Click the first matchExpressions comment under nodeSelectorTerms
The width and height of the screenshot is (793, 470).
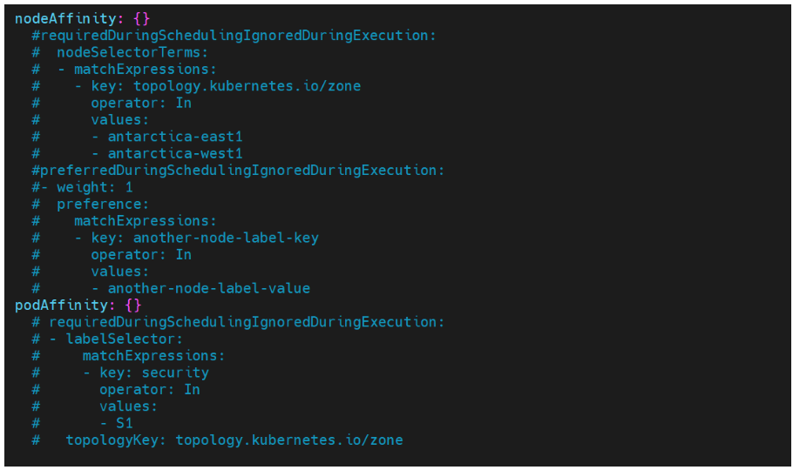click(x=146, y=70)
